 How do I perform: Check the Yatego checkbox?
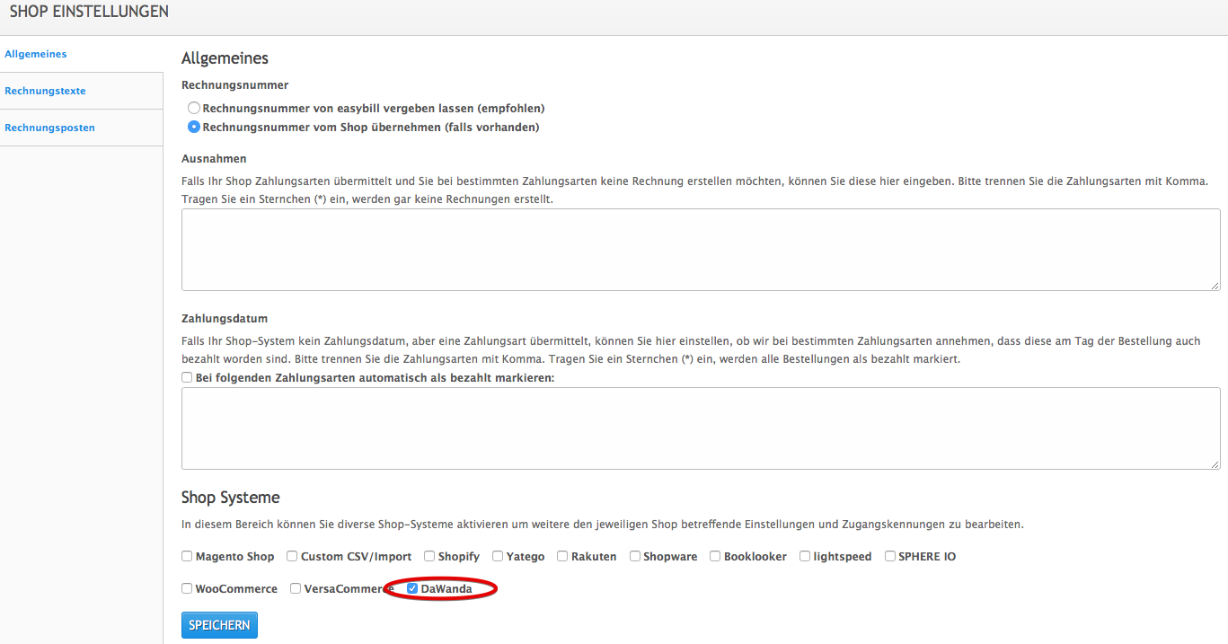click(x=498, y=556)
